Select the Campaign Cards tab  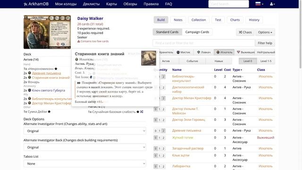click(x=197, y=32)
